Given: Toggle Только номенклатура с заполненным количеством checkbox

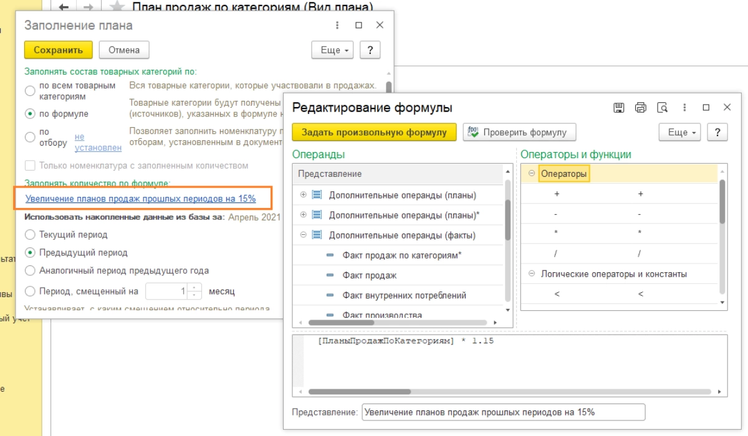Looking at the screenshot, I should pyautogui.click(x=29, y=166).
